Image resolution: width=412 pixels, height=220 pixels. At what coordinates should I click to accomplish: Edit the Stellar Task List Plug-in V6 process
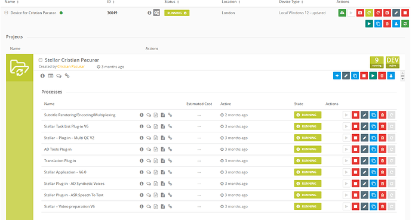point(364,126)
